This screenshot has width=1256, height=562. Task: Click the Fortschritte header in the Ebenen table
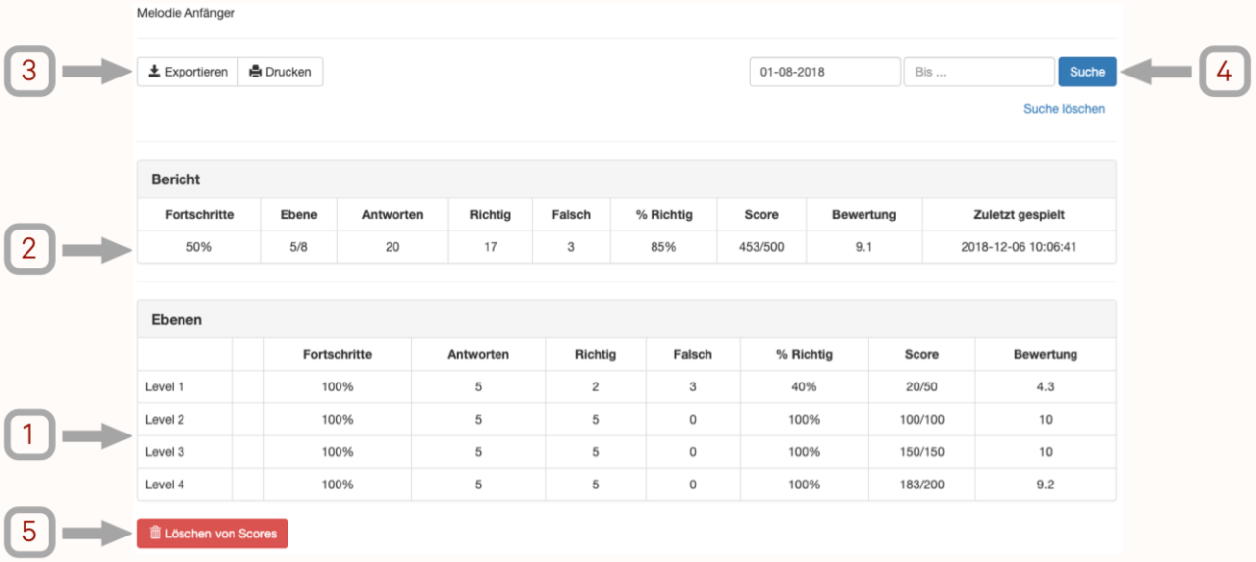pyautogui.click(x=337, y=355)
